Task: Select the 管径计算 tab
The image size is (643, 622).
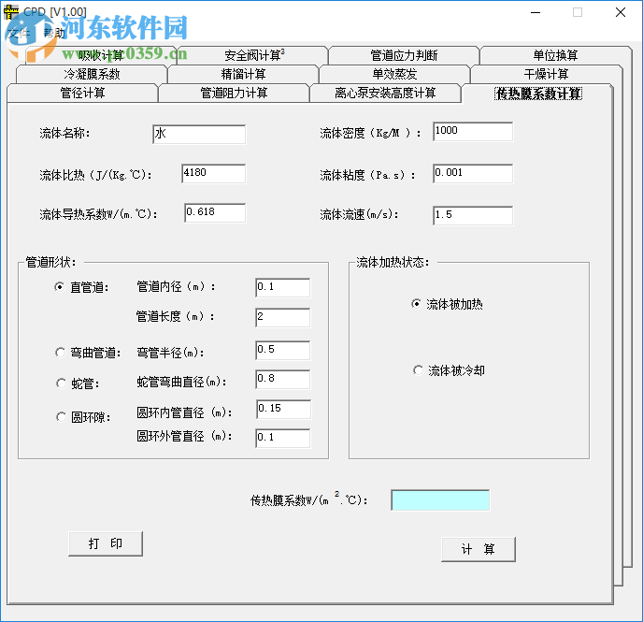Action: click(82, 93)
